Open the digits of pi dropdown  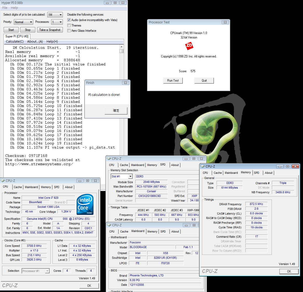pyautogui.click(x=55, y=15)
